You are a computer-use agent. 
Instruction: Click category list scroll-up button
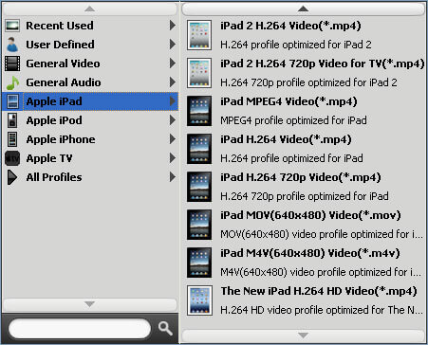point(90,9)
